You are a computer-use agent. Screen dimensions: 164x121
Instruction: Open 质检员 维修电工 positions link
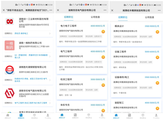pos(21,33)
